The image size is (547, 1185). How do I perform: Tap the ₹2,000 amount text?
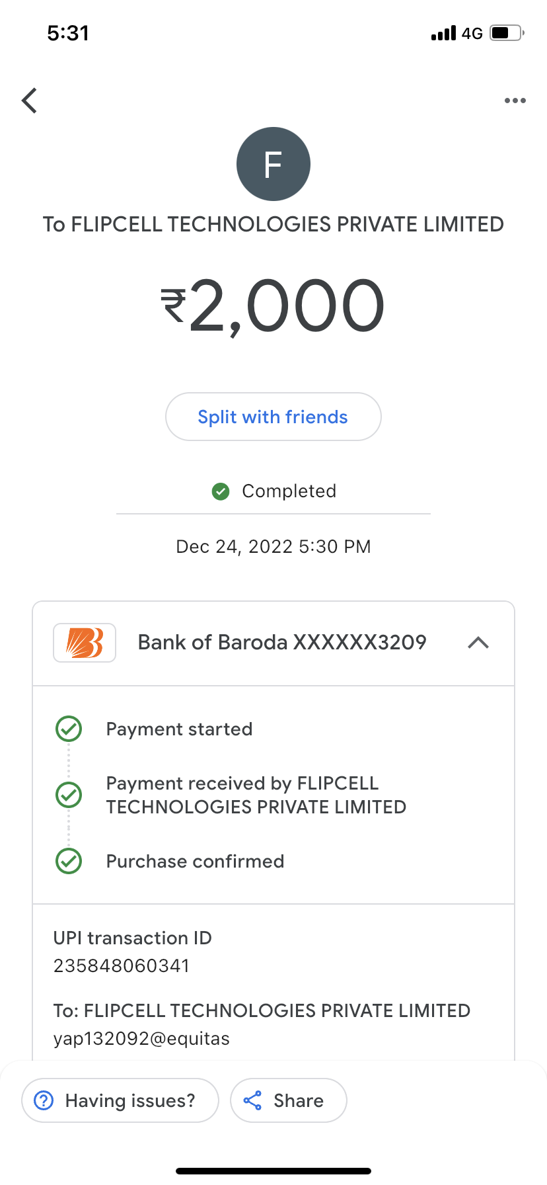[x=273, y=306]
